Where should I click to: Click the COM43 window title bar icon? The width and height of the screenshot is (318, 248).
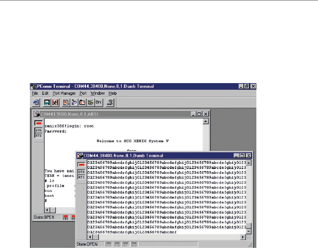coord(37,114)
